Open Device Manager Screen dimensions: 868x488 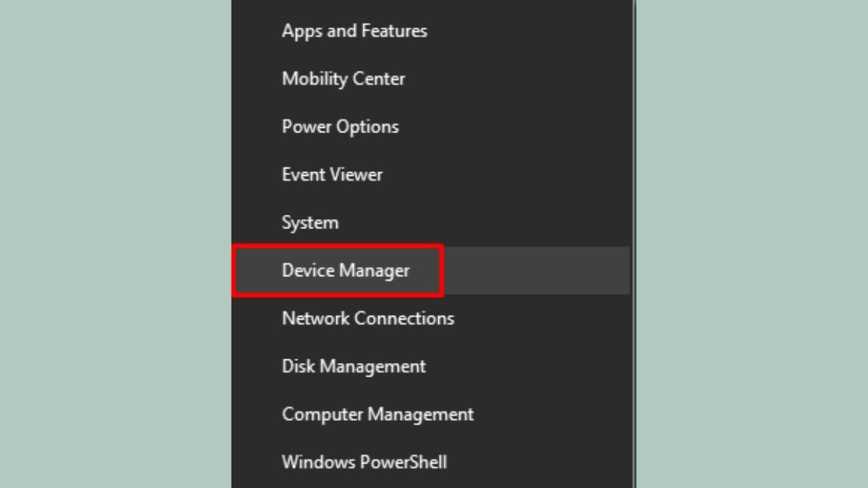[345, 270]
